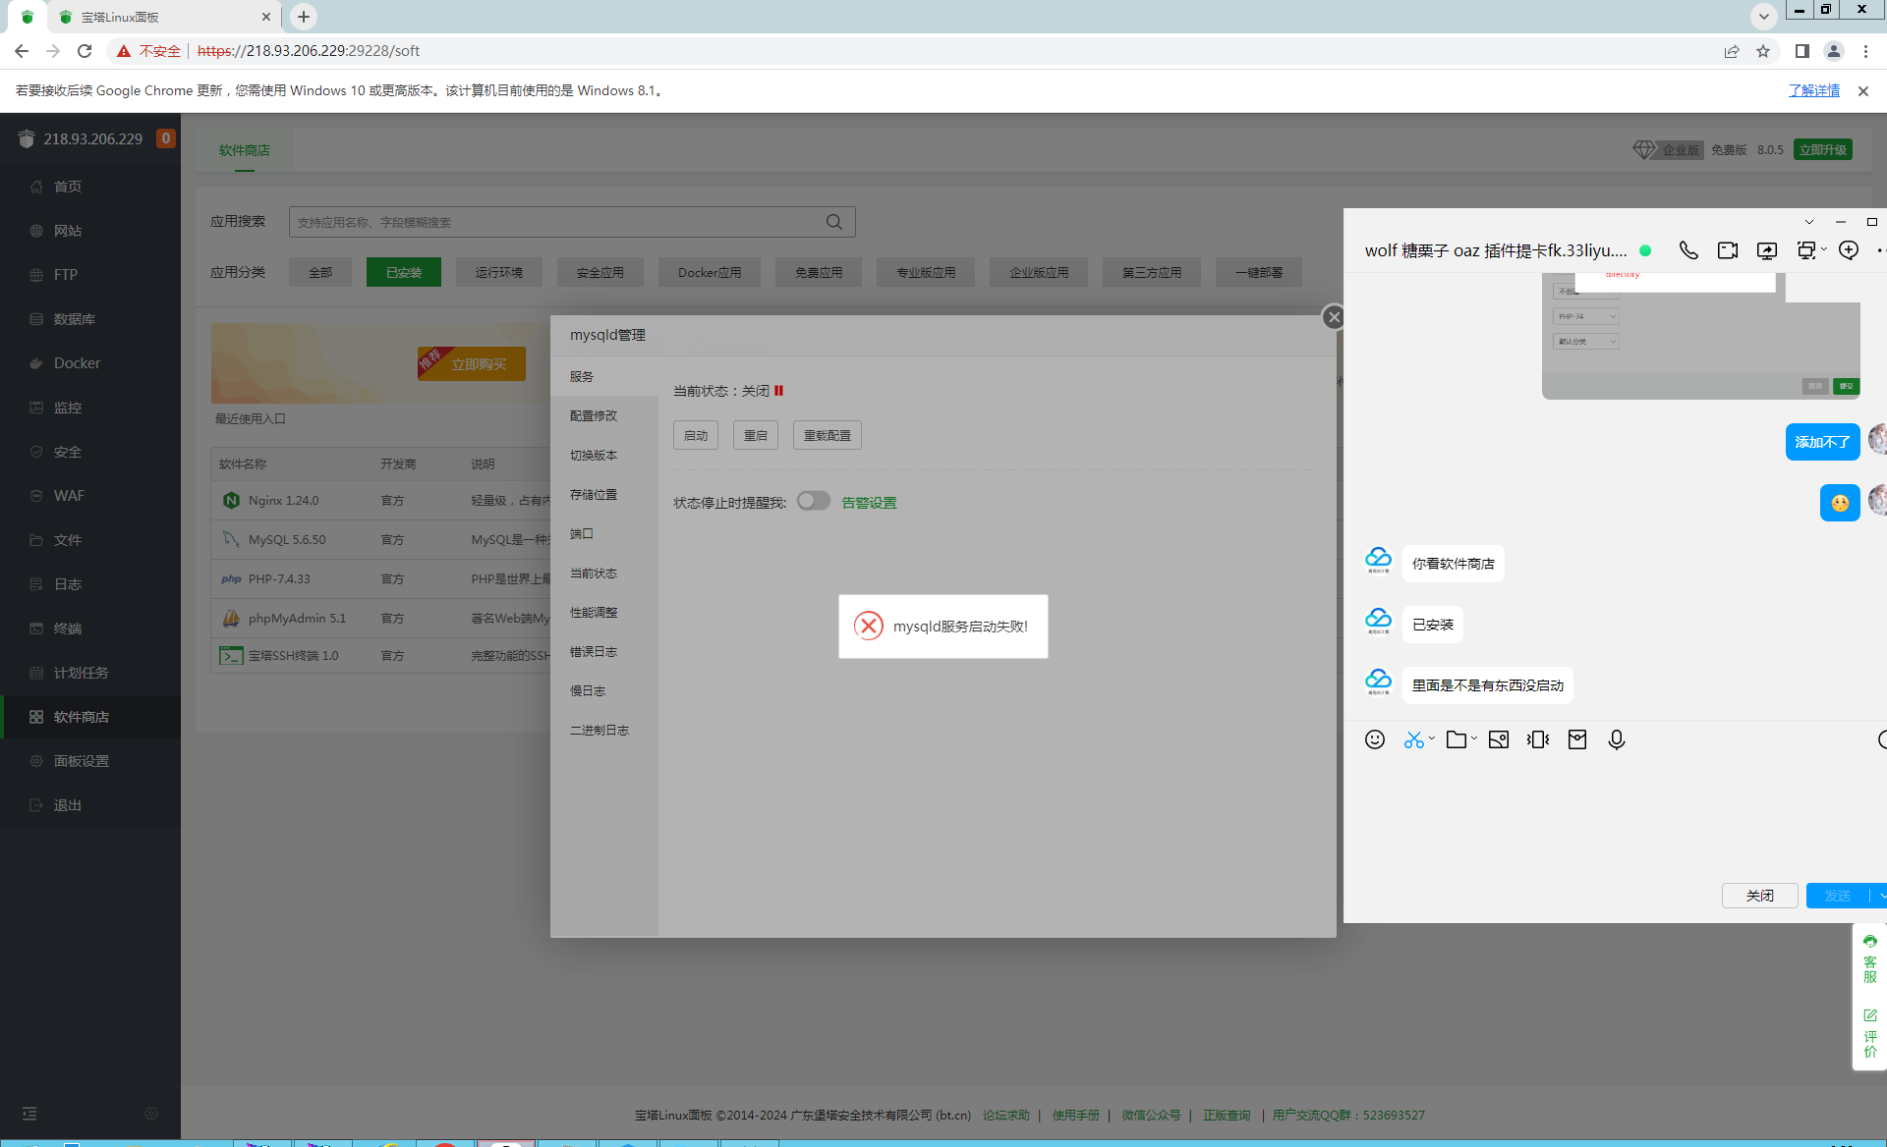Viewport: 1887px width, 1147px height.
Task: Click the screen share icon in chat header
Action: coord(1767,250)
